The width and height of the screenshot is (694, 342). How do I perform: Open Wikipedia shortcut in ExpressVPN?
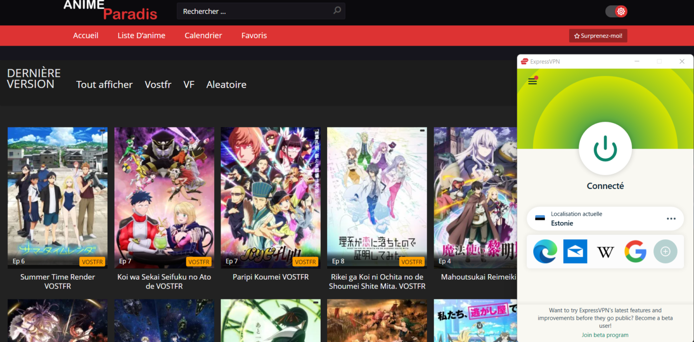[x=605, y=252]
